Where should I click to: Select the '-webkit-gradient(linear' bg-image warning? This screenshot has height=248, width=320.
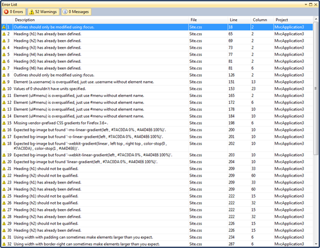point(90,146)
